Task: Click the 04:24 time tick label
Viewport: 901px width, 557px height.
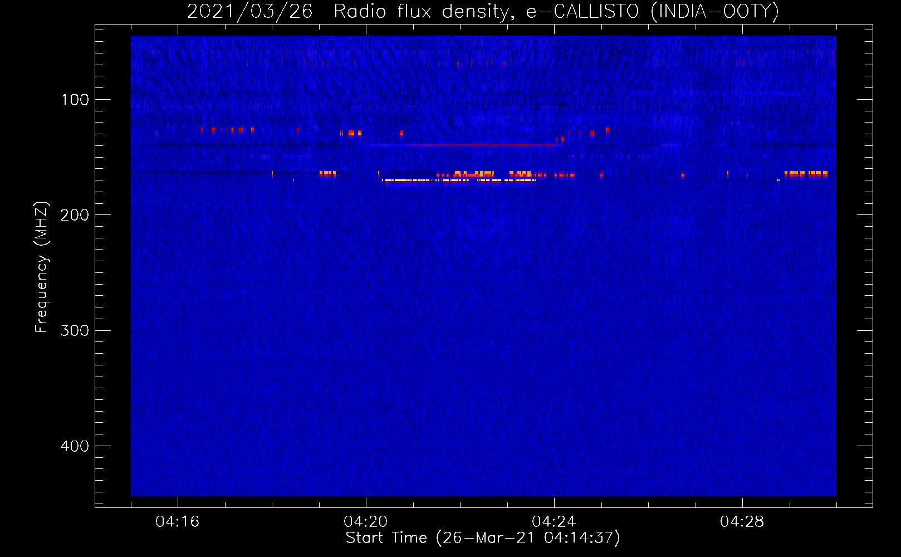Action: [554, 521]
